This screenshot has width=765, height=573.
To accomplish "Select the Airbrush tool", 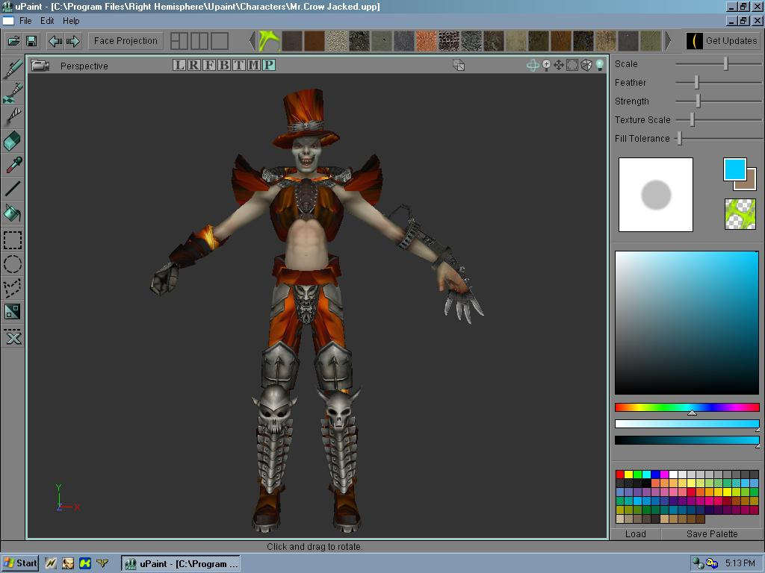I will (x=11, y=92).
